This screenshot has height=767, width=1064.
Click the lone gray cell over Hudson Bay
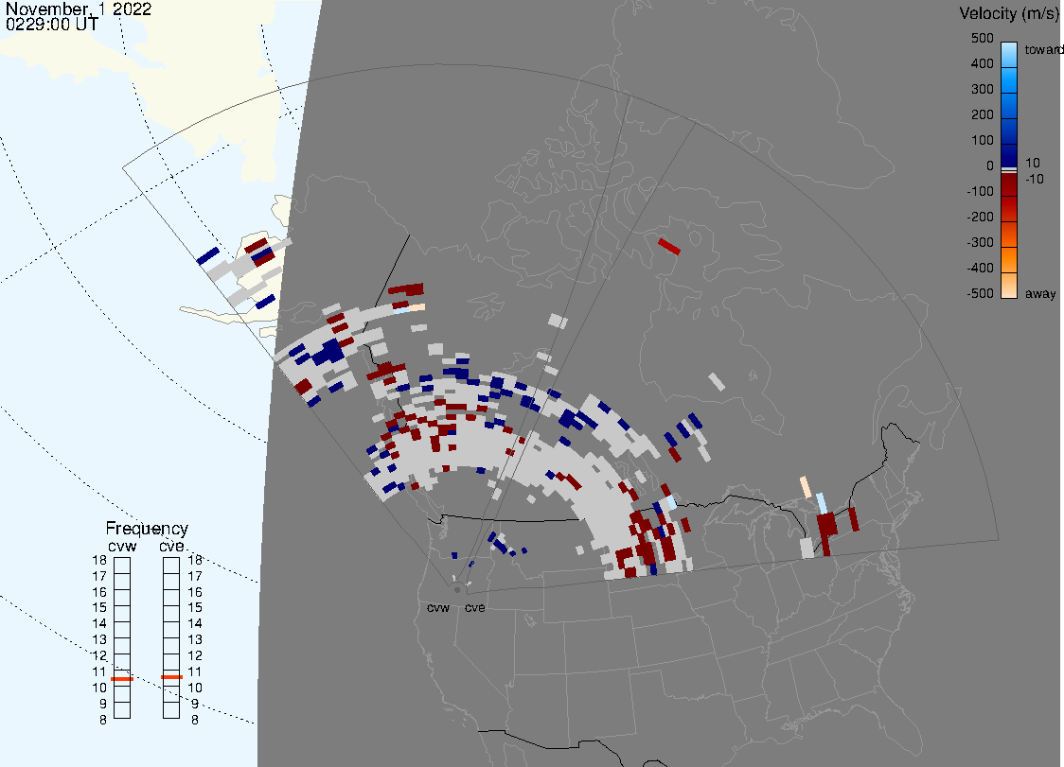718,381
